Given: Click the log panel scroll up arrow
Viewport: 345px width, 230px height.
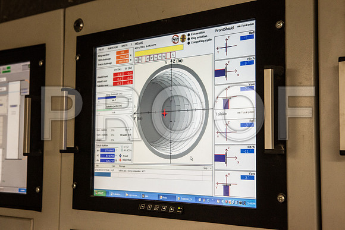Looking at the screenshot, I should click(x=211, y=168).
